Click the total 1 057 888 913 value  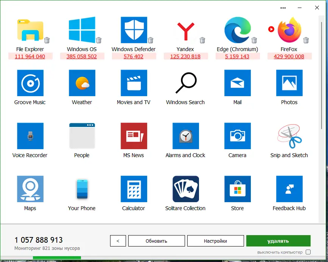click(39, 240)
